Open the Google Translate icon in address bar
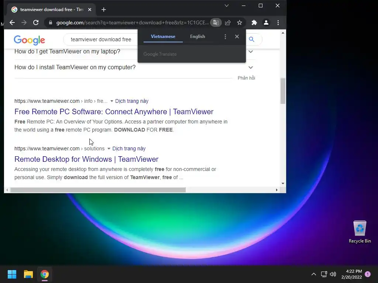Screen dimensions: 378x283 (x=216, y=22)
